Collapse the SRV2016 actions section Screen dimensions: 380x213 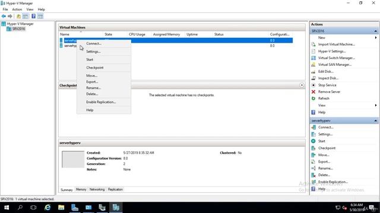pos(375,31)
